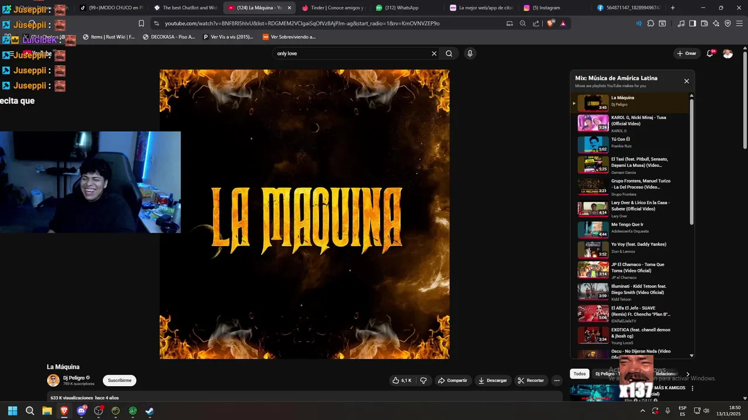Show more filter chips with the right chevron
Viewport: 748px width, 420px height.
tap(688, 374)
